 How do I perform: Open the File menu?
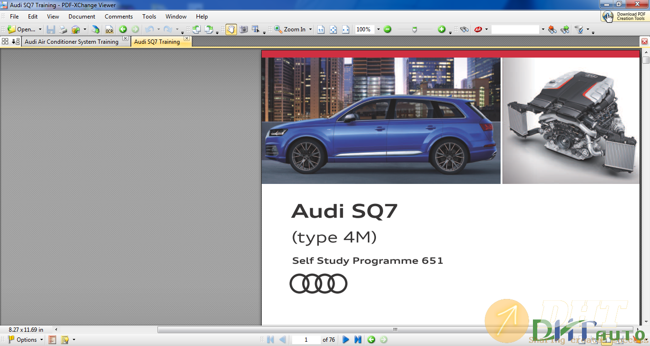(15, 16)
